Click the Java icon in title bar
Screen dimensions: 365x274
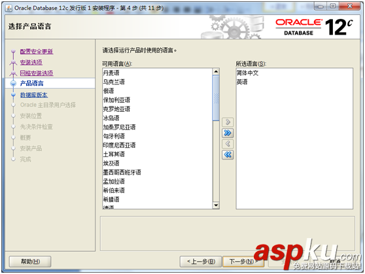click(9, 8)
